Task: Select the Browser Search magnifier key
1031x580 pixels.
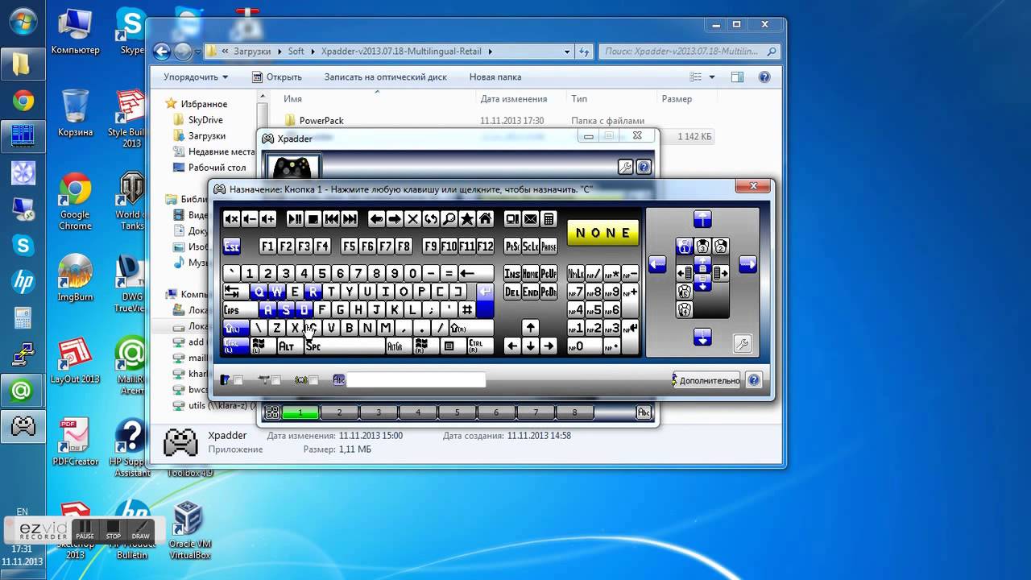Action: pyautogui.click(x=449, y=218)
